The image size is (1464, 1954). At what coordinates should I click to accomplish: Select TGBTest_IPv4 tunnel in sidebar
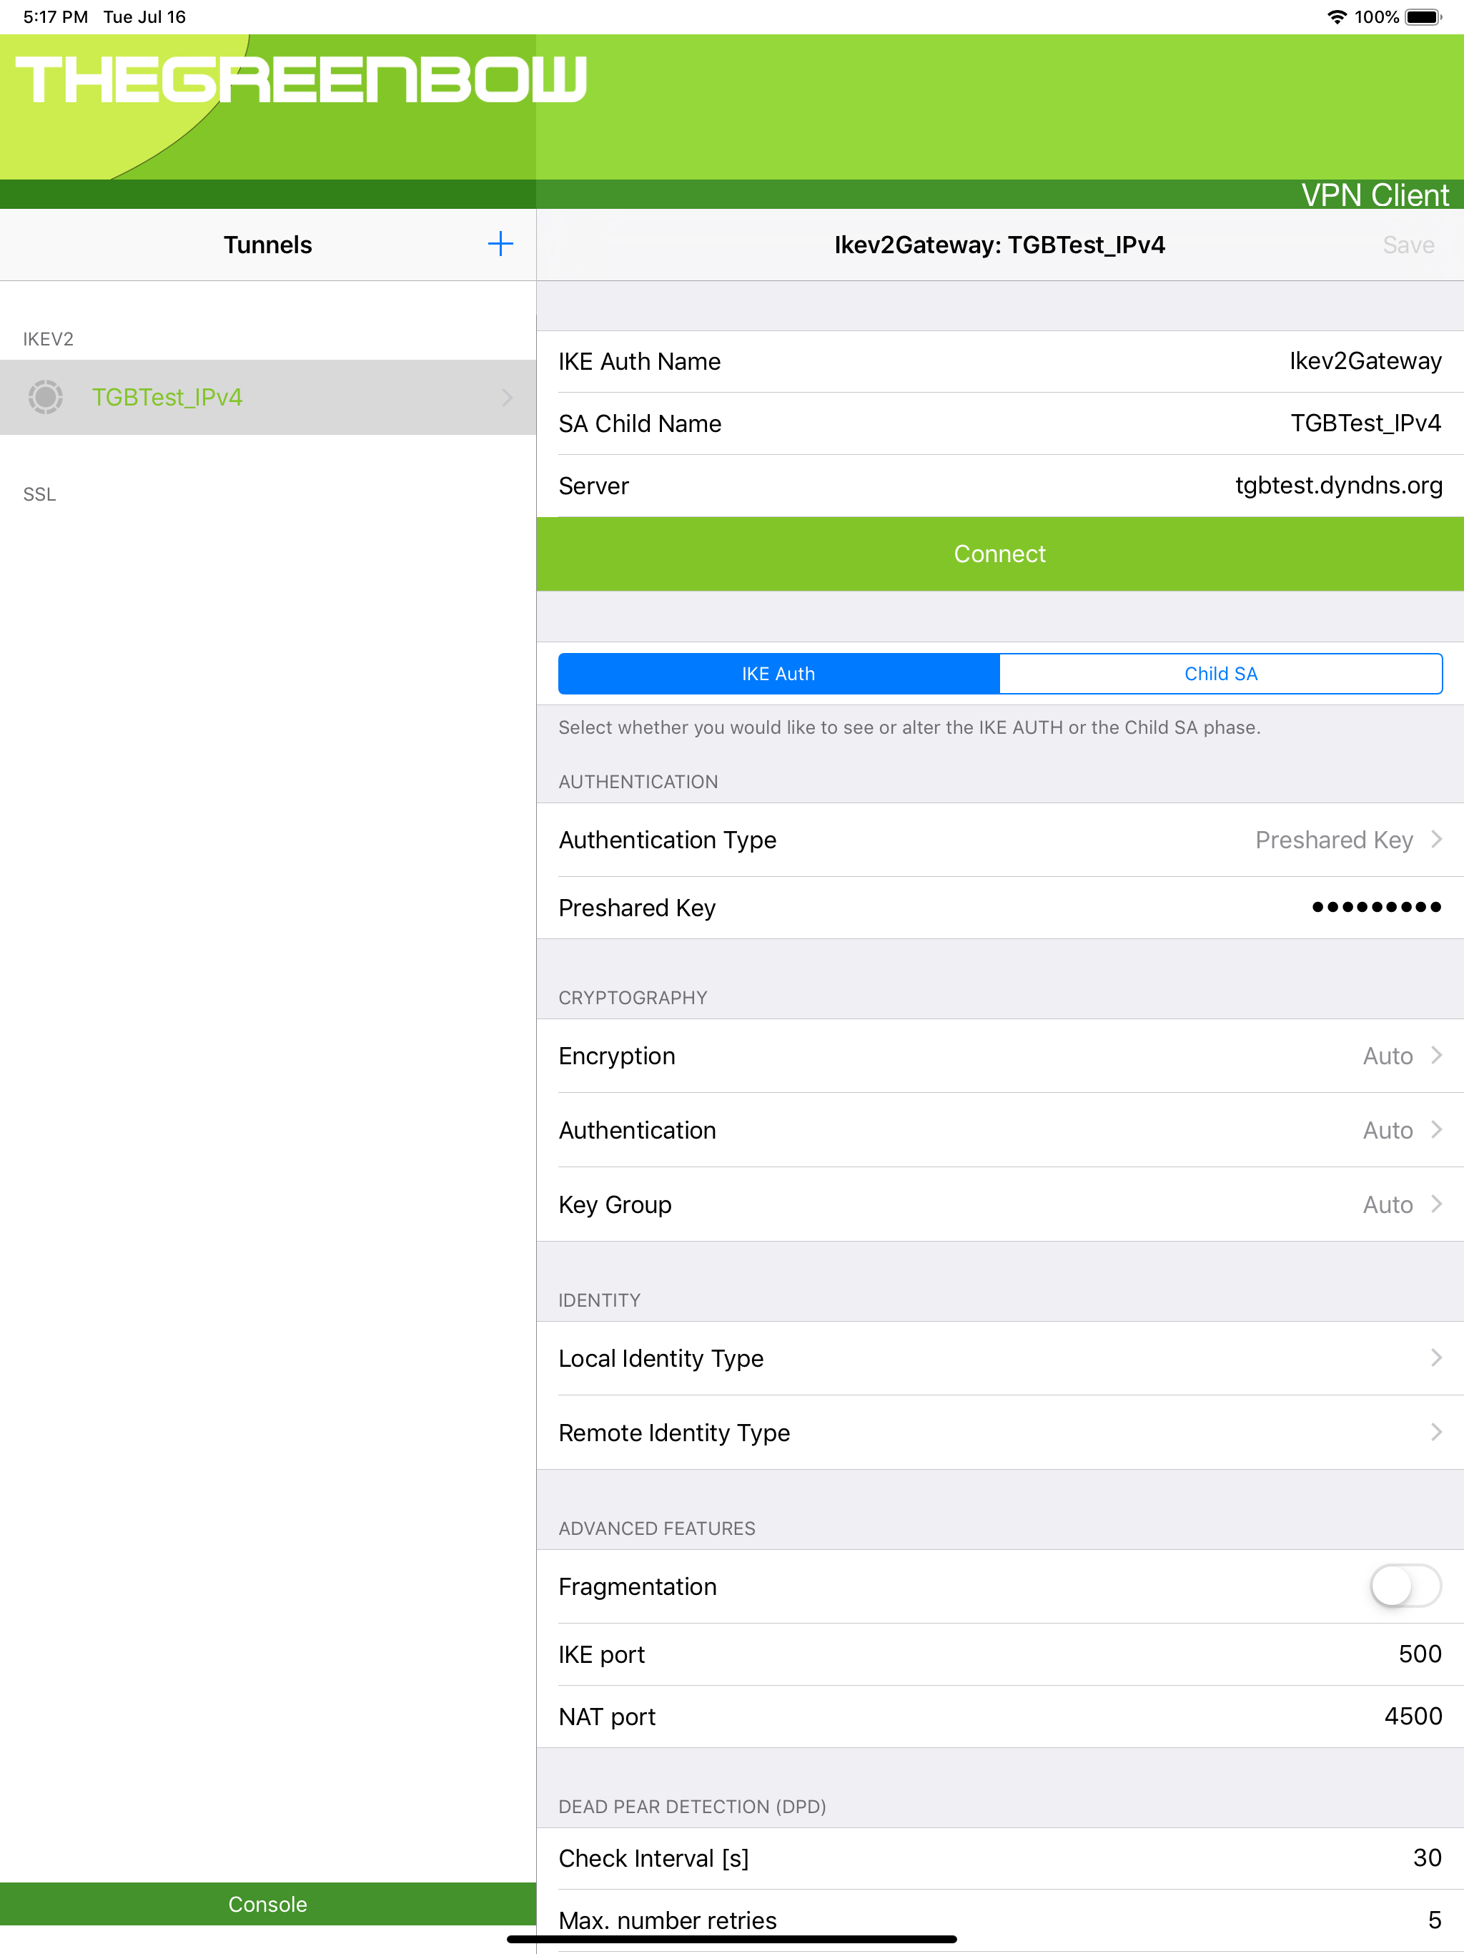tap(267, 398)
